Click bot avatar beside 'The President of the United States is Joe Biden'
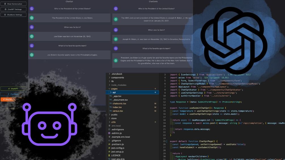This screenshot has height=160, width=285. click(32, 18)
